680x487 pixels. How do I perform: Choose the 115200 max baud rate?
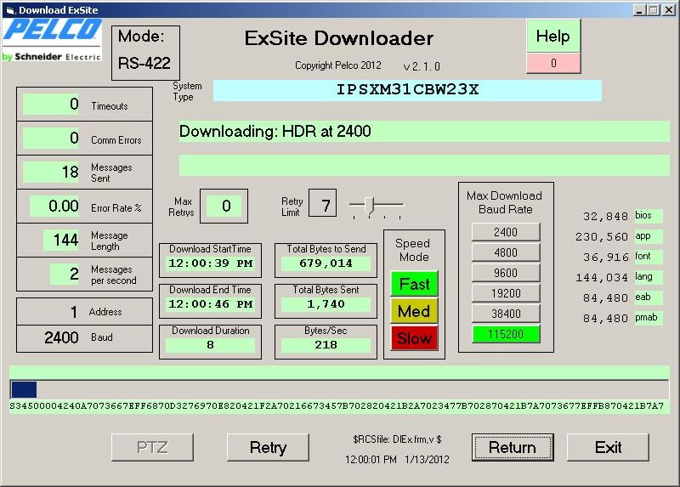pyautogui.click(x=506, y=334)
